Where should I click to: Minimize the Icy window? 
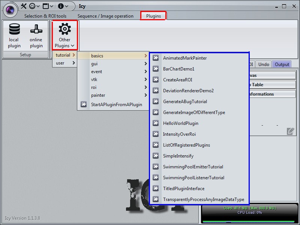[276, 7]
